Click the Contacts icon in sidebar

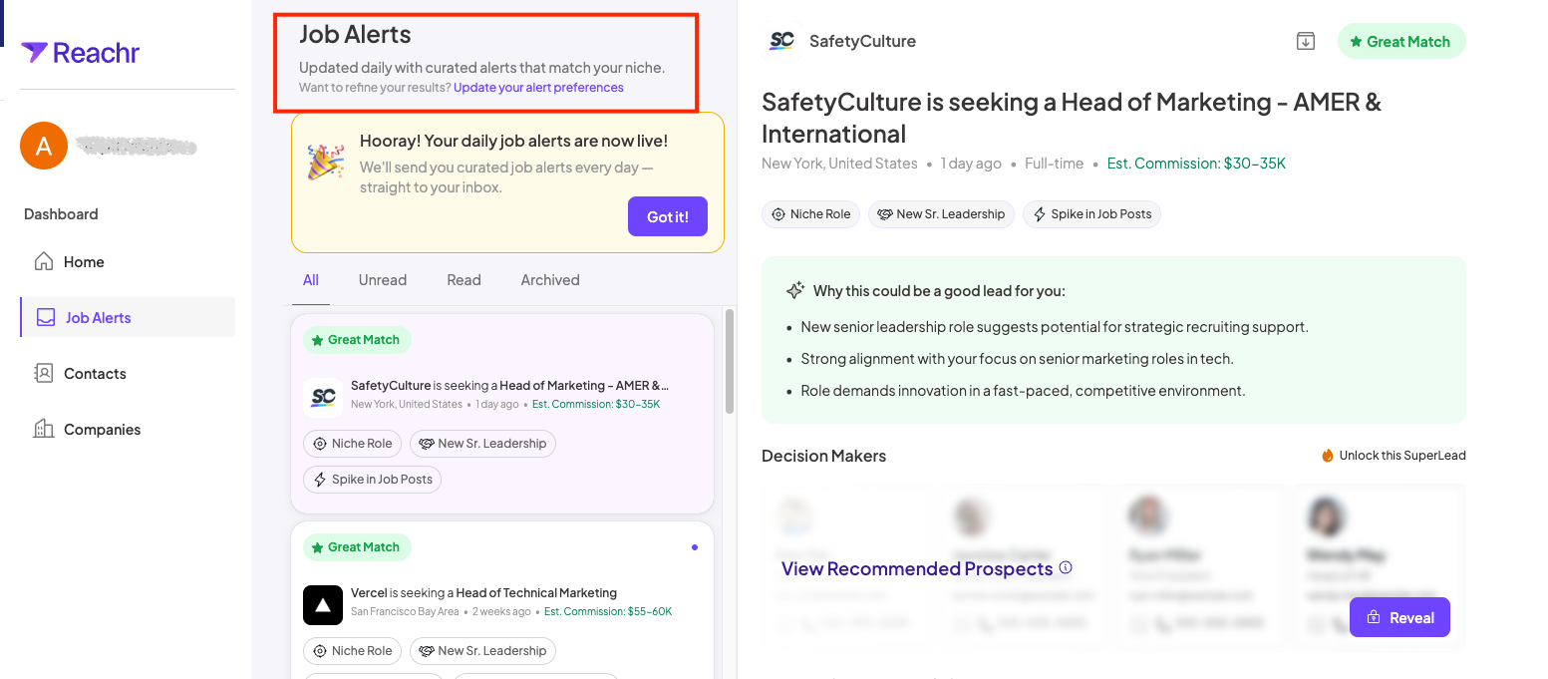click(44, 373)
